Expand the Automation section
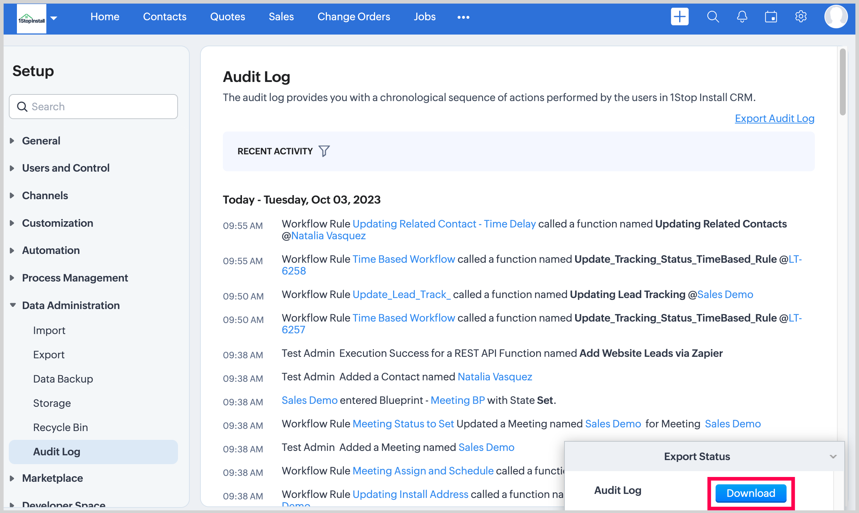Viewport: 859px width, 513px height. pos(51,250)
